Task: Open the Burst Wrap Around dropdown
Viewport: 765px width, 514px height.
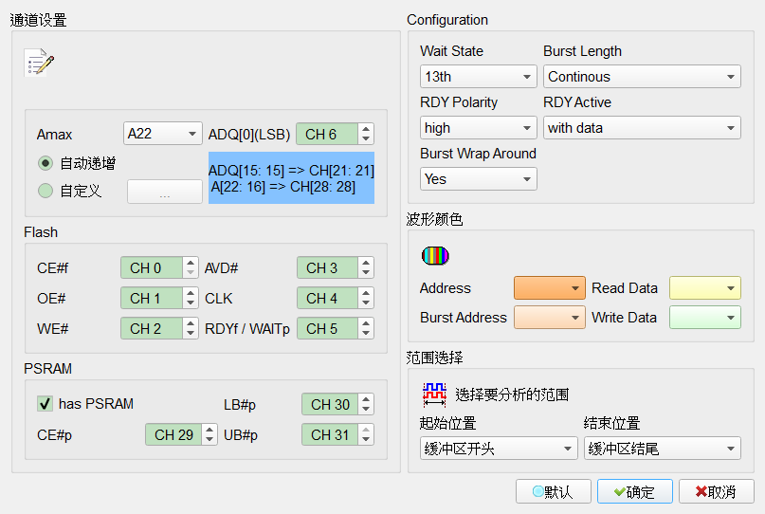Action: tap(478, 179)
